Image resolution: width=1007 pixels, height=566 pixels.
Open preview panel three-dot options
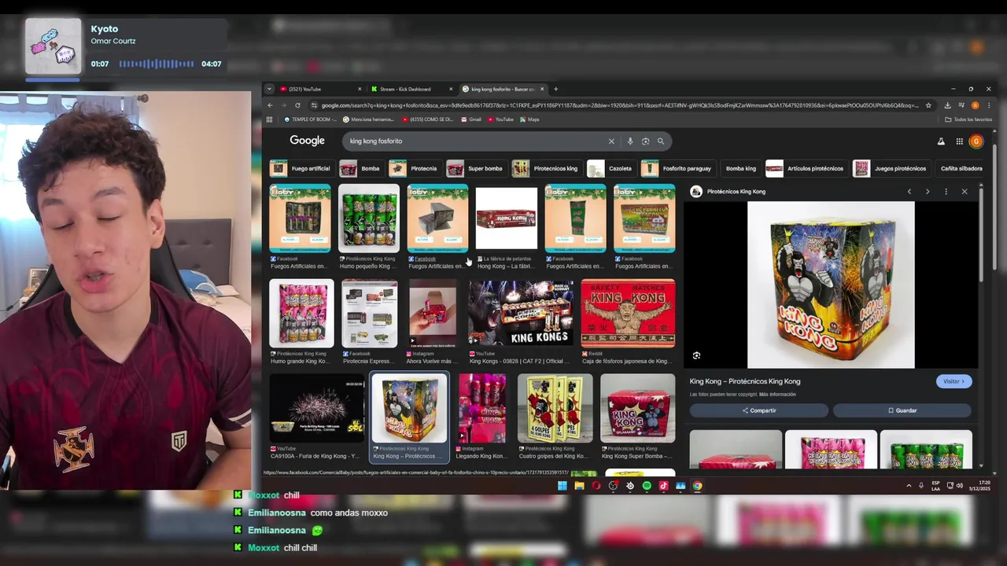(x=946, y=192)
